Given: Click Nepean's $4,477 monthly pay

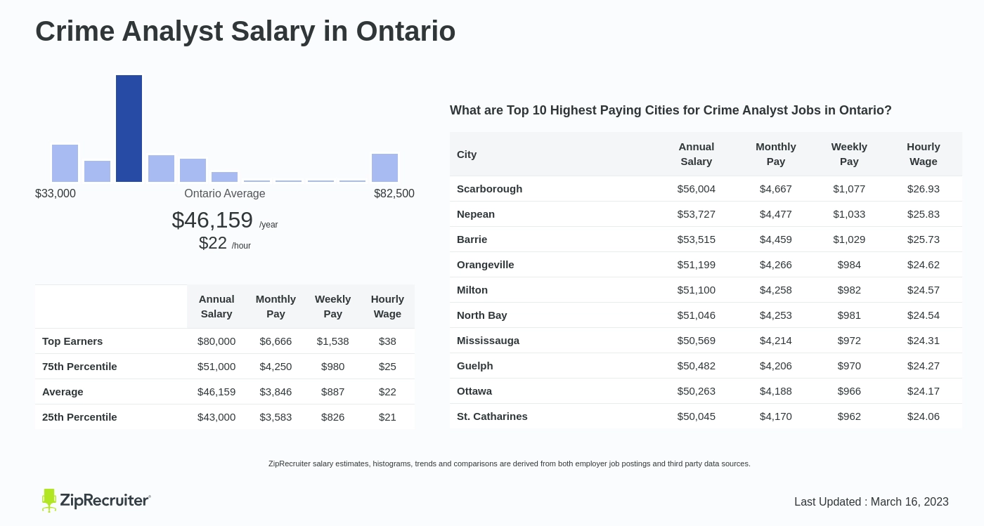Looking at the screenshot, I should pos(776,213).
